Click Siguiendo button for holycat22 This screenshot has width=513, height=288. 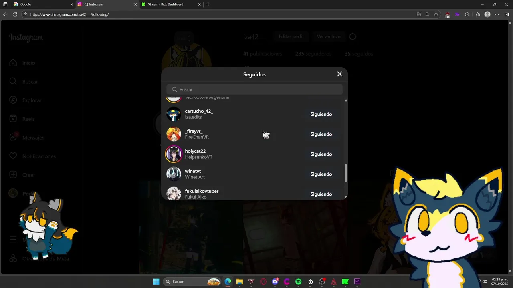[x=321, y=154]
